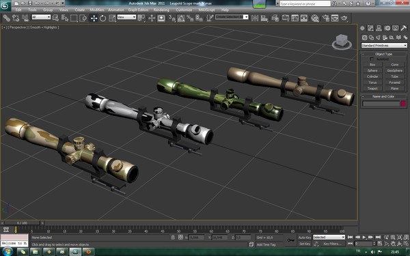Play the animation
This screenshot has height=256, width=410.
click(364, 237)
